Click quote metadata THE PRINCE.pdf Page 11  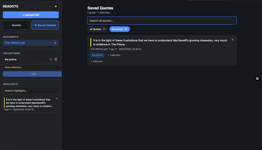[116, 49]
